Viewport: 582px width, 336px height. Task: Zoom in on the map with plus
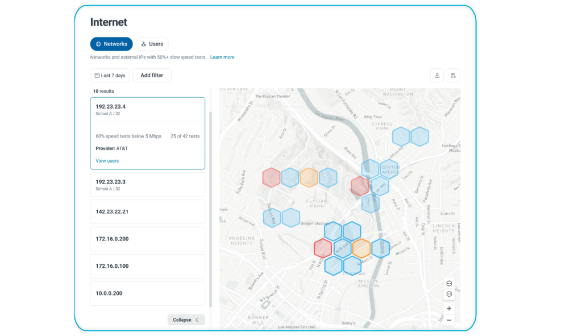point(449,309)
